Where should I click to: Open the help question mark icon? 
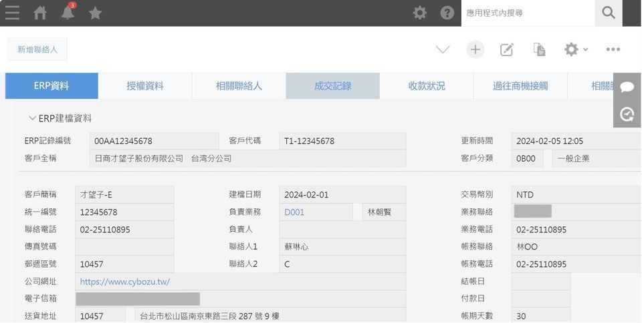click(x=447, y=13)
